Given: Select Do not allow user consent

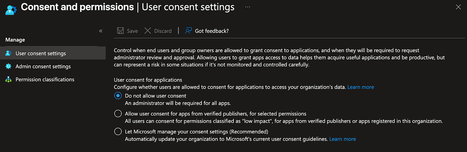Looking at the screenshot, I should (118, 96).
